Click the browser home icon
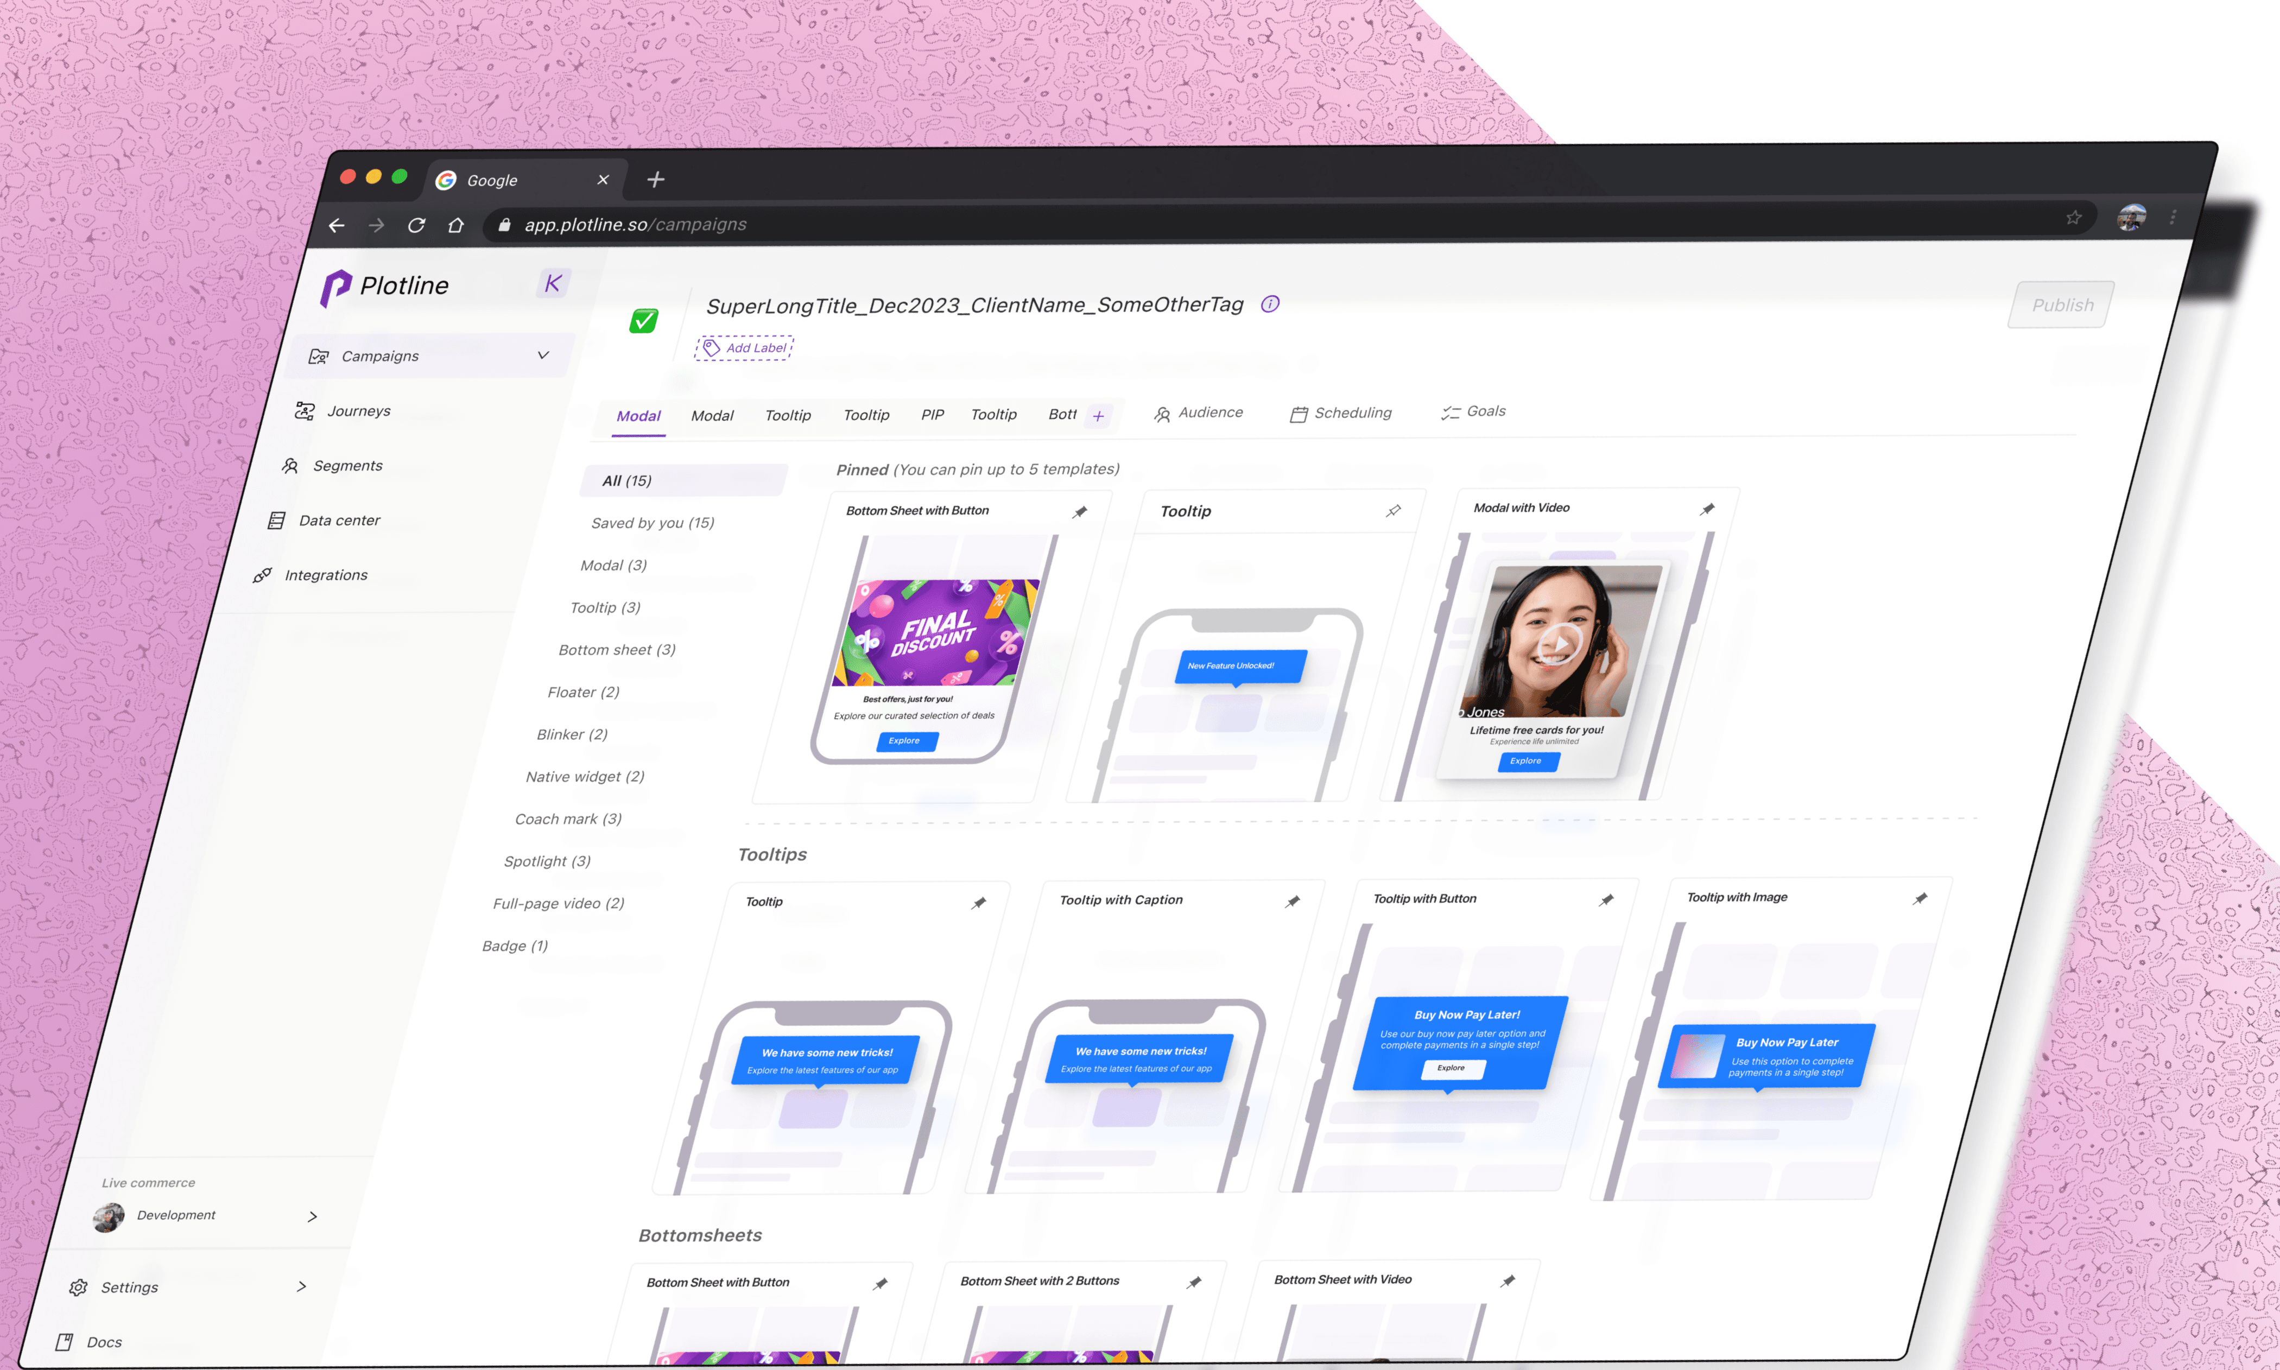Viewport: 2280px width, 1370px height. (456, 225)
